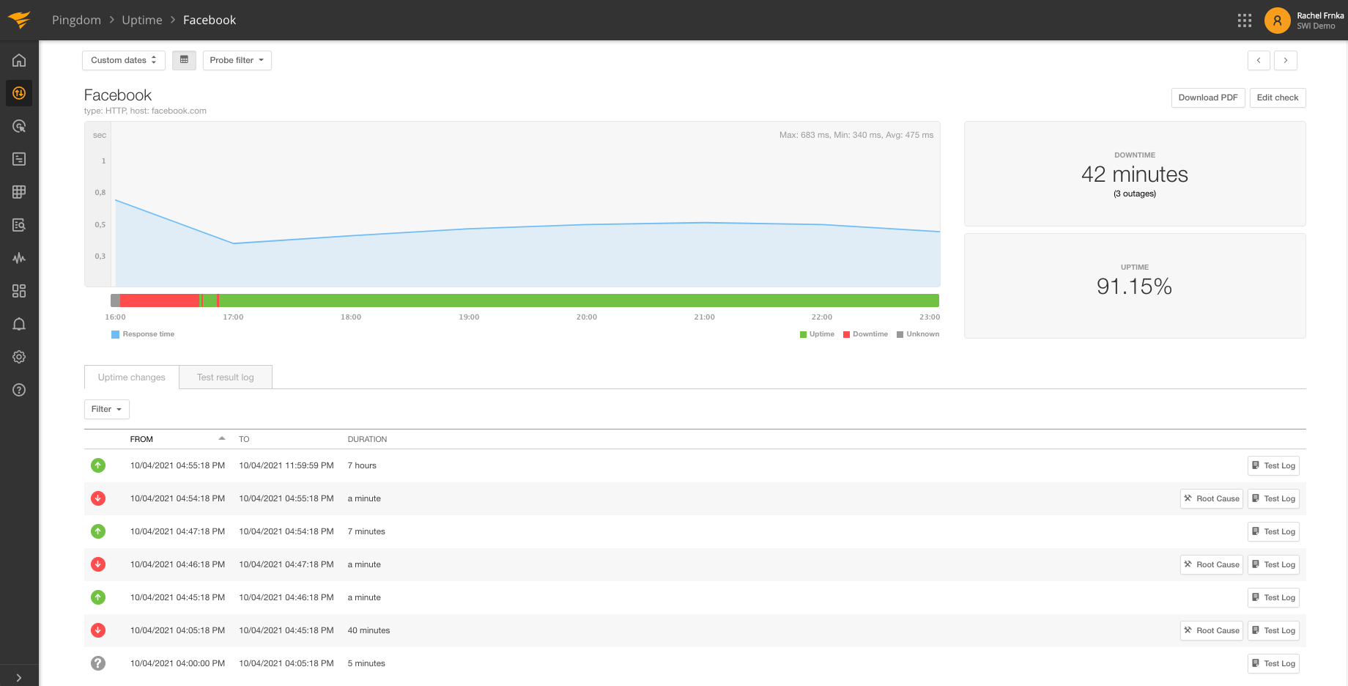Open the settings gear sidebar icon
Viewport: 1348px width, 686px height.
19,357
